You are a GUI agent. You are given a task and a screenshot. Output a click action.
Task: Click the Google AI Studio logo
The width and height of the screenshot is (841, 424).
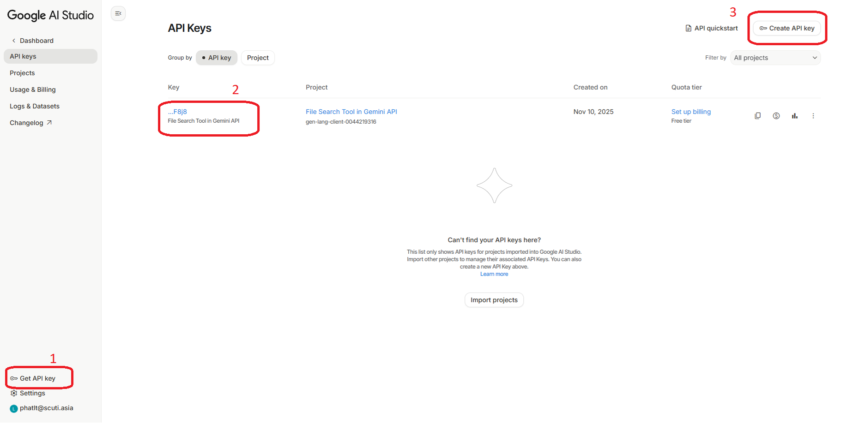pyautogui.click(x=50, y=15)
